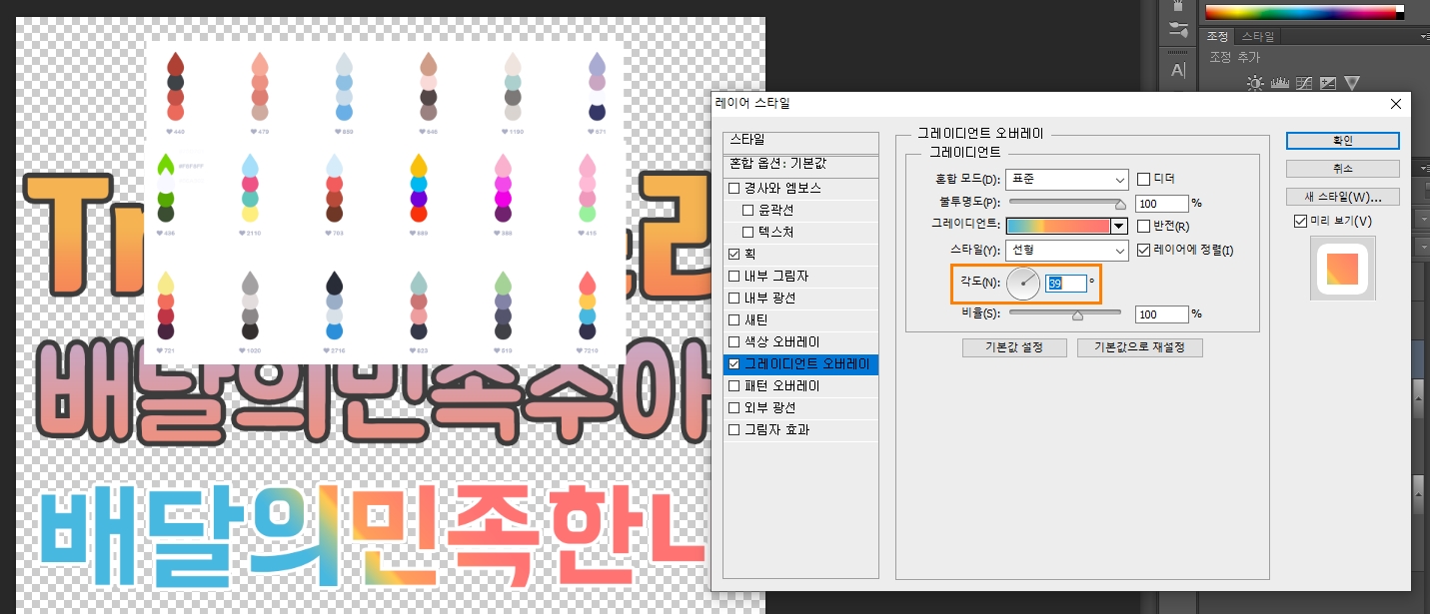Switch to the 스타일 panel tab
The height and width of the screenshot is (614, 1430).
(1257, 36)
